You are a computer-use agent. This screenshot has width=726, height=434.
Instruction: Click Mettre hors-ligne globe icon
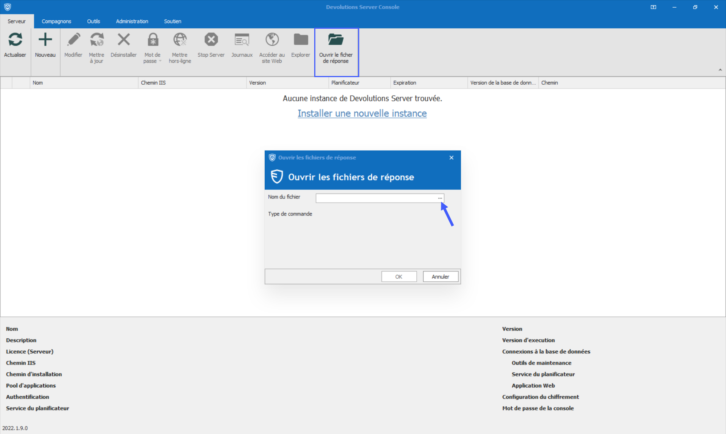click(x=180, y=40)
